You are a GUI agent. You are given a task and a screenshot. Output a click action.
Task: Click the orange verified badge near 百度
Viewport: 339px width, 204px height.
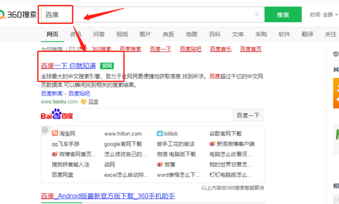pos(84,102)
